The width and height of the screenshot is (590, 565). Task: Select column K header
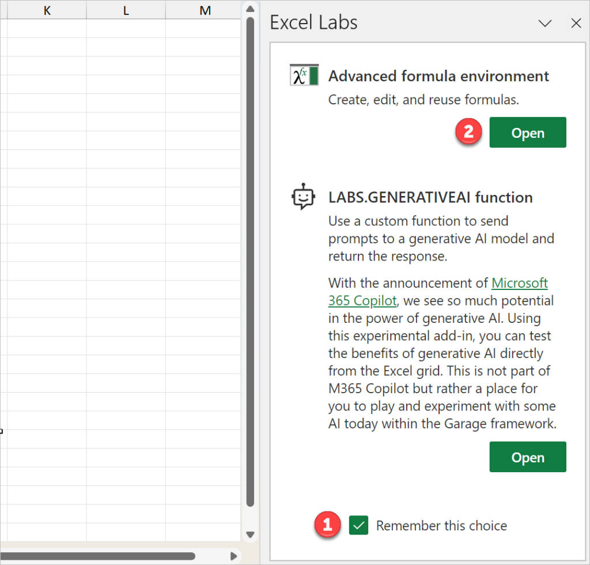47,10
